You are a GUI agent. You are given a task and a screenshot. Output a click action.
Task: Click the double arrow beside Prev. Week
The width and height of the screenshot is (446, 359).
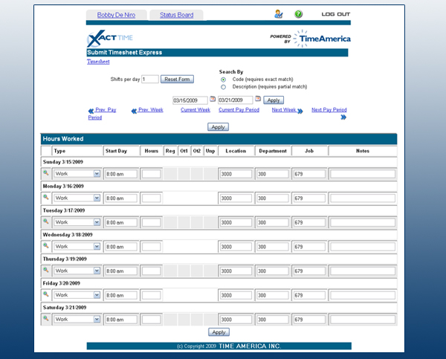pos(134,111)
